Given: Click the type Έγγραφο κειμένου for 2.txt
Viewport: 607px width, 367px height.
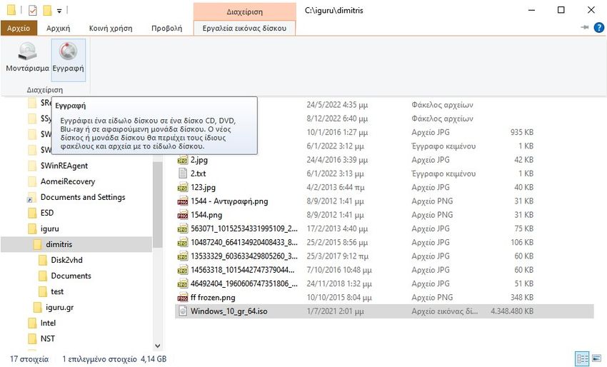Looking at the screenshot, I should point(443,174).
